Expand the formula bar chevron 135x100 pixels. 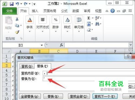point(131,45)
